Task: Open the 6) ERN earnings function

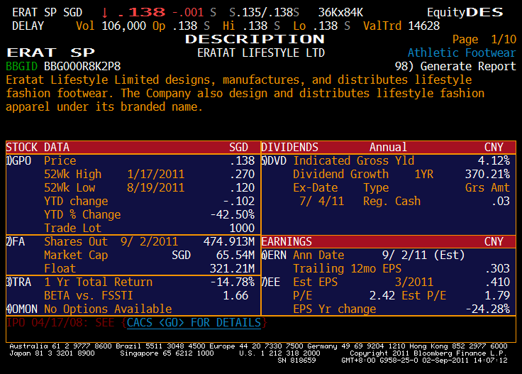Action: pos(274,255)
